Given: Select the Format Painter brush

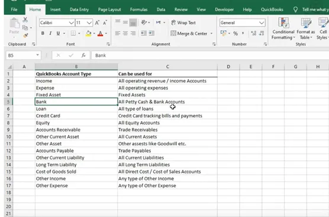Looking at the screenshot, I should (x=25, y=35).
